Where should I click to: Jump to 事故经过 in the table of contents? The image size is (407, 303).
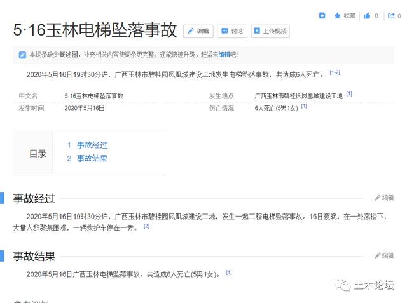tap(92, 145)
